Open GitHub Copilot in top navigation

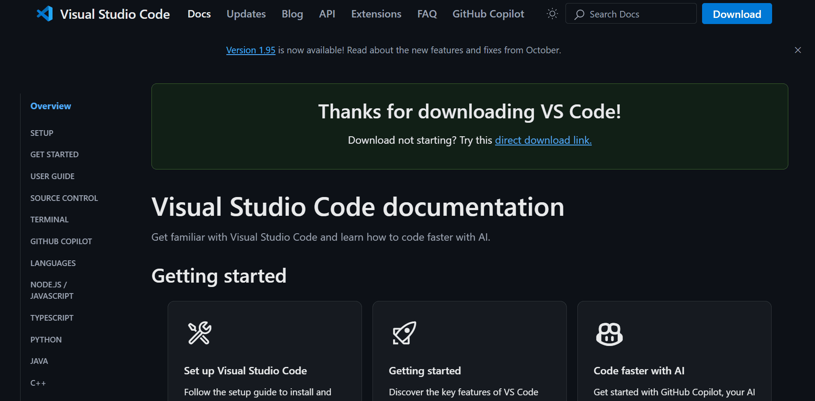pyautogui.click(x=488, y=14)
